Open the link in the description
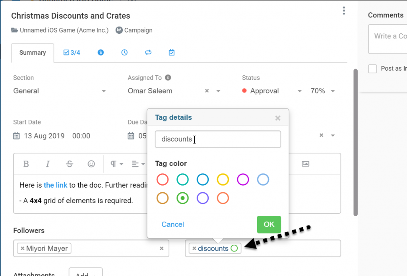The image size is (407, 276). [55, 185]
